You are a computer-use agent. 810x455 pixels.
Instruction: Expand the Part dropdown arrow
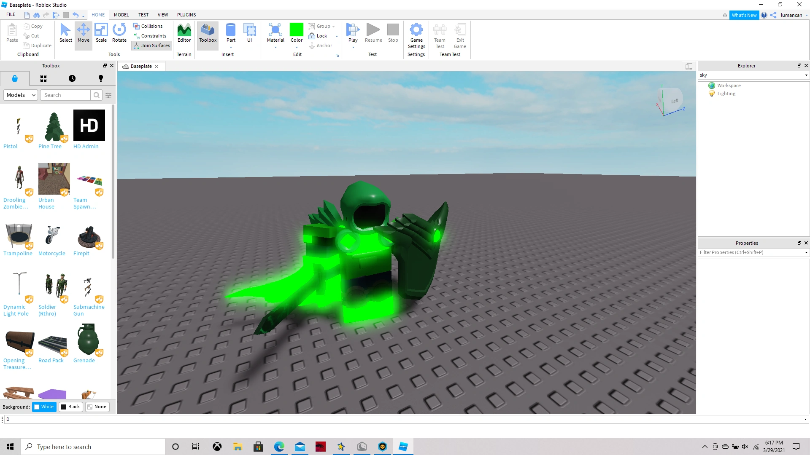point(231,47)
